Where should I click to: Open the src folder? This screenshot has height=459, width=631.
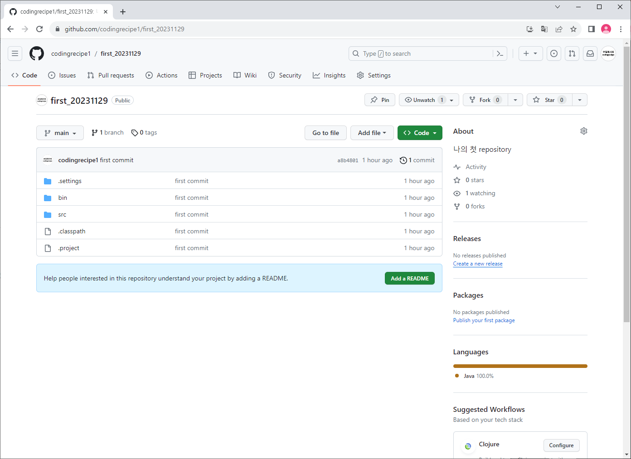click(62, 214)
